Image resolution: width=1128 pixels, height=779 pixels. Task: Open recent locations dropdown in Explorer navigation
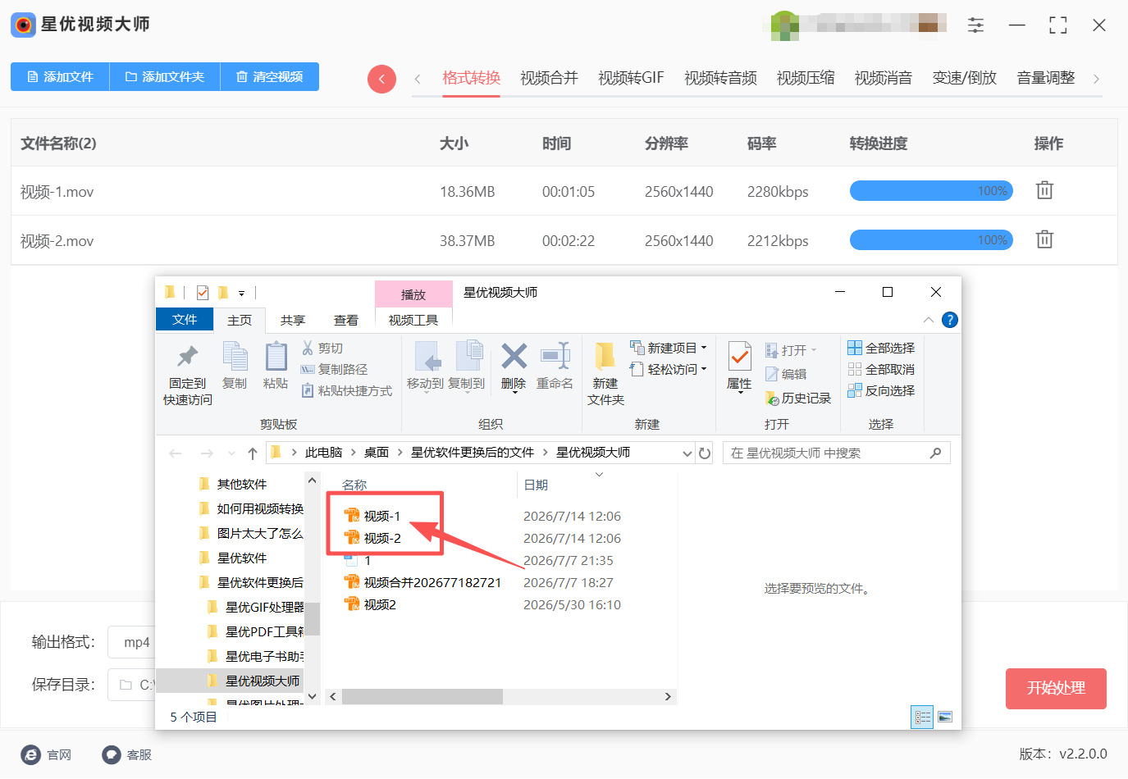(231, 453)
